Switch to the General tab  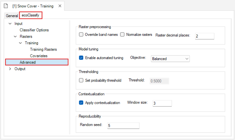tap(12, 16)
